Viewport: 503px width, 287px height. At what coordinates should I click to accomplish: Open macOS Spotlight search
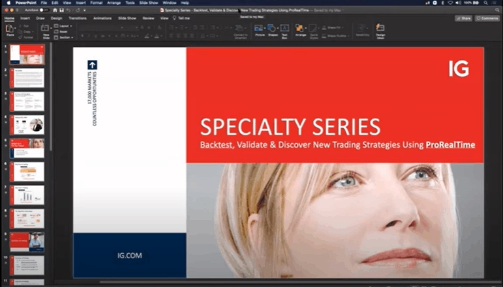click(x=485, y=3)
